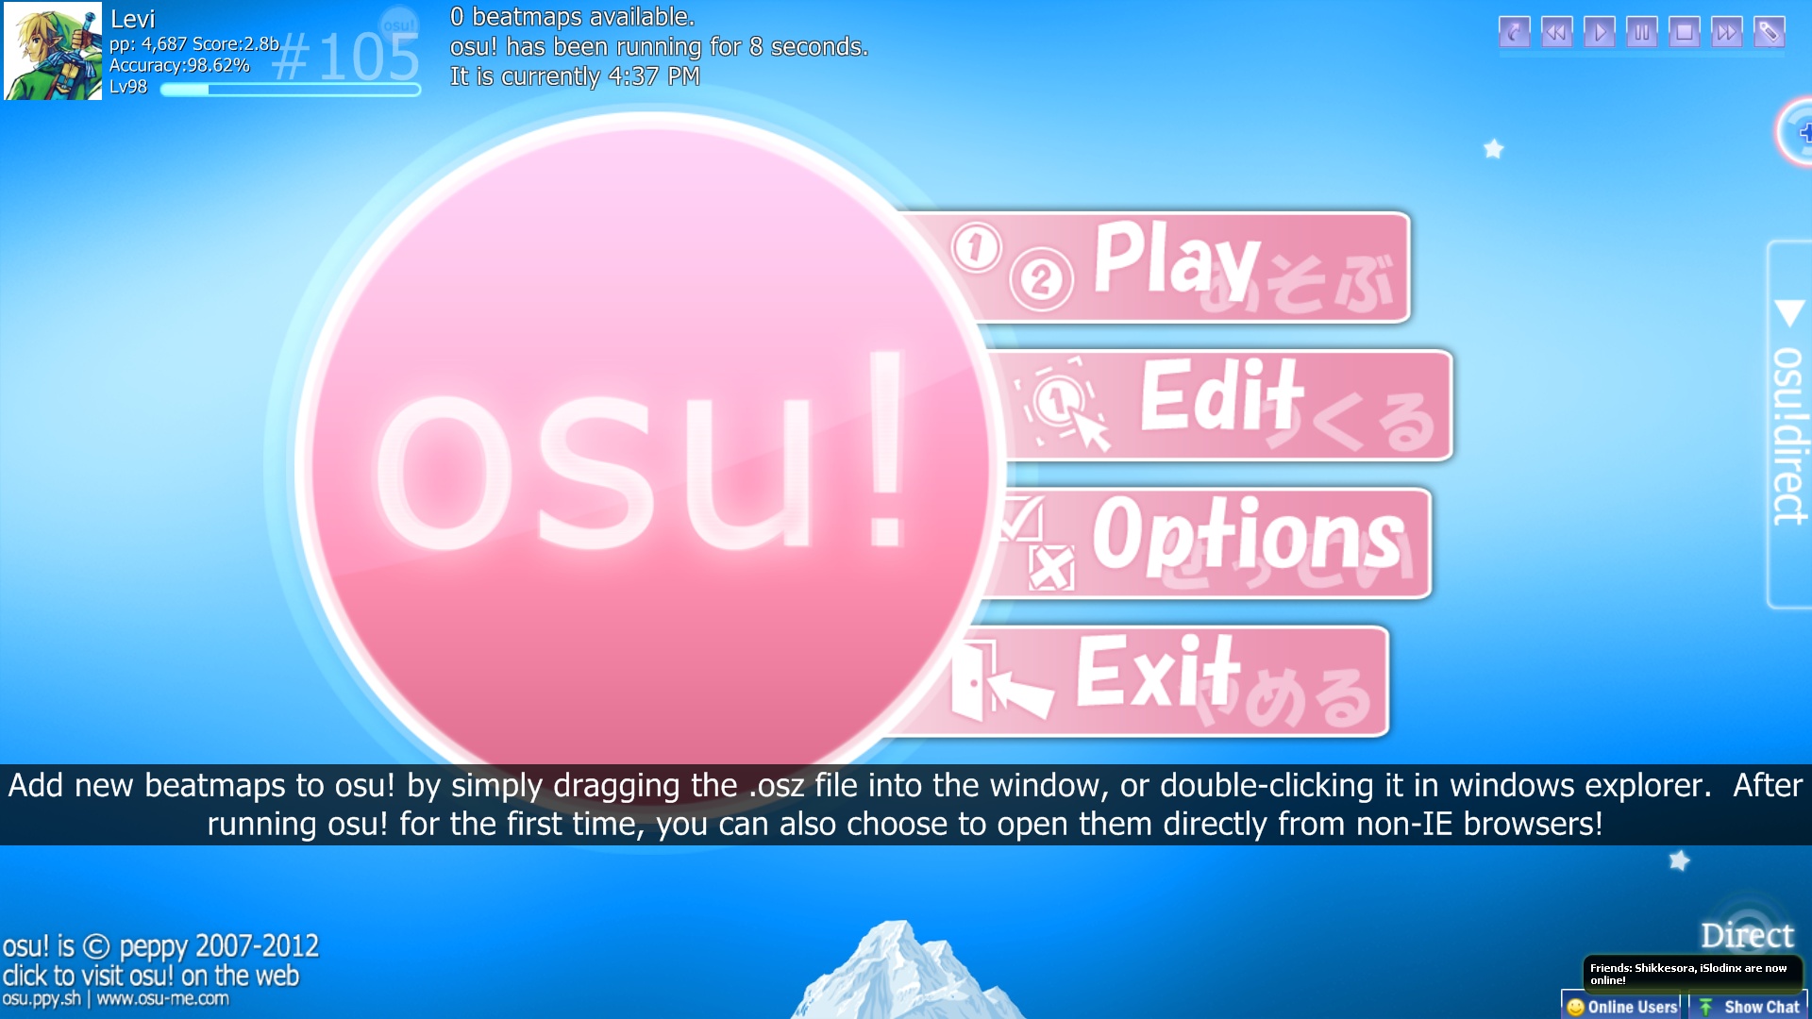Expand the osu!direct side panel

coord(1789,425)
